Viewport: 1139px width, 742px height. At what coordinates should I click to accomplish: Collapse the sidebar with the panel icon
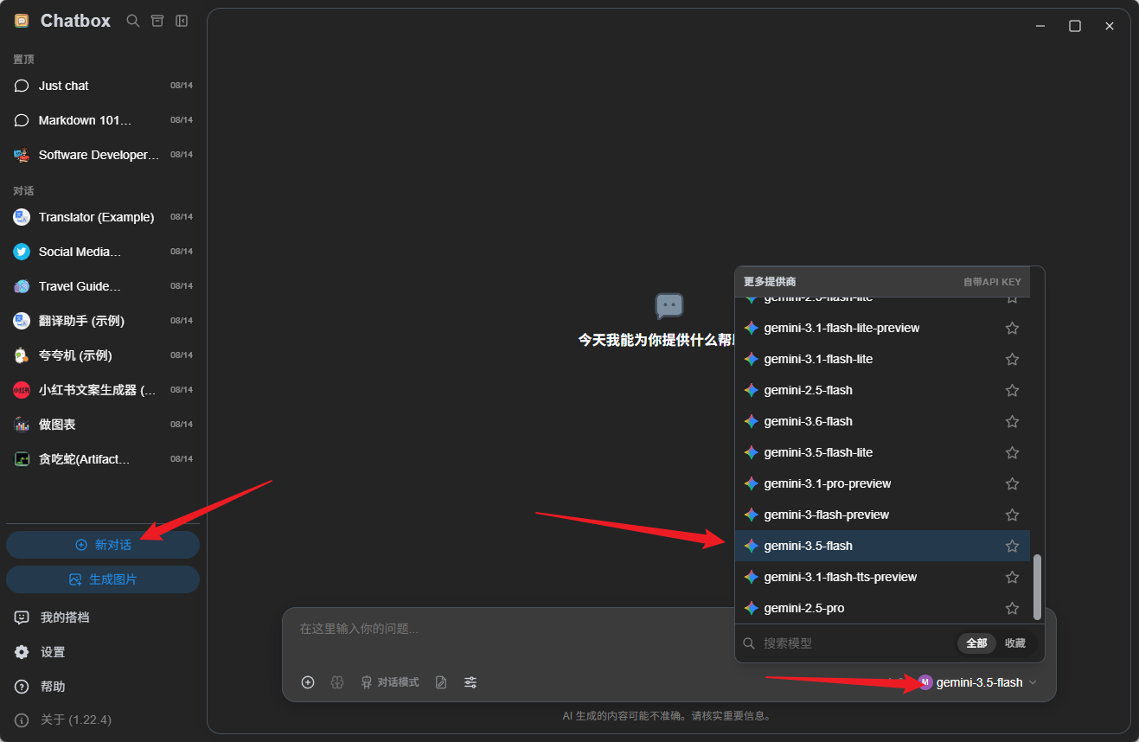pyautogui.click(x=182, y=21)
